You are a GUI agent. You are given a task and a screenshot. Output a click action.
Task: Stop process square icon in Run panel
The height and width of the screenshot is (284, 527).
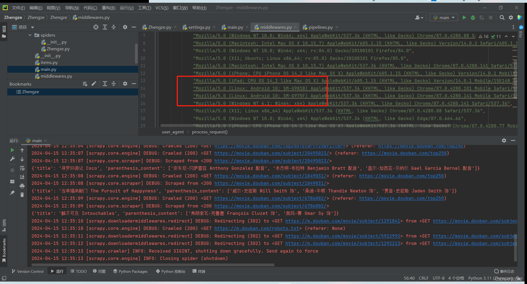coord(12,170)
